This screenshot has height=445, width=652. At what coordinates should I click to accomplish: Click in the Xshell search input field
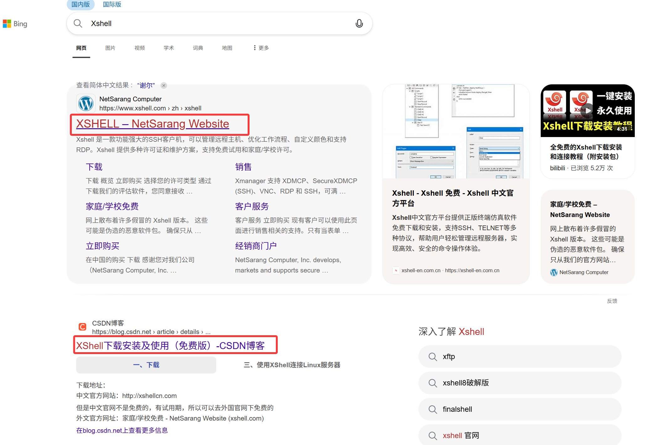click(219, 24)
